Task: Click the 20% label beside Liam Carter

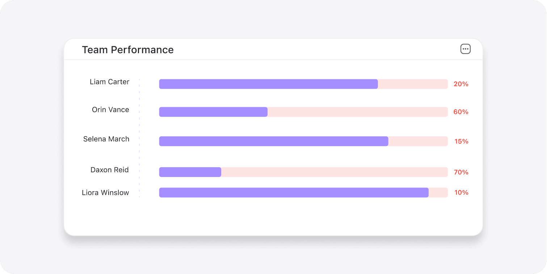Action: [460, 84]
